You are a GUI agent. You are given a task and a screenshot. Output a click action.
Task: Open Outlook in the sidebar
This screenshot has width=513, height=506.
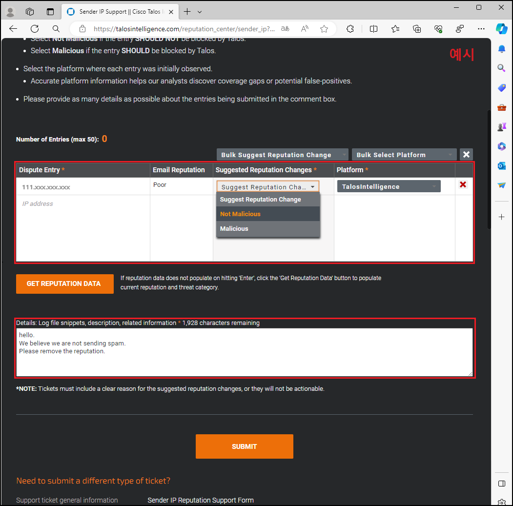tap(502, 166)
